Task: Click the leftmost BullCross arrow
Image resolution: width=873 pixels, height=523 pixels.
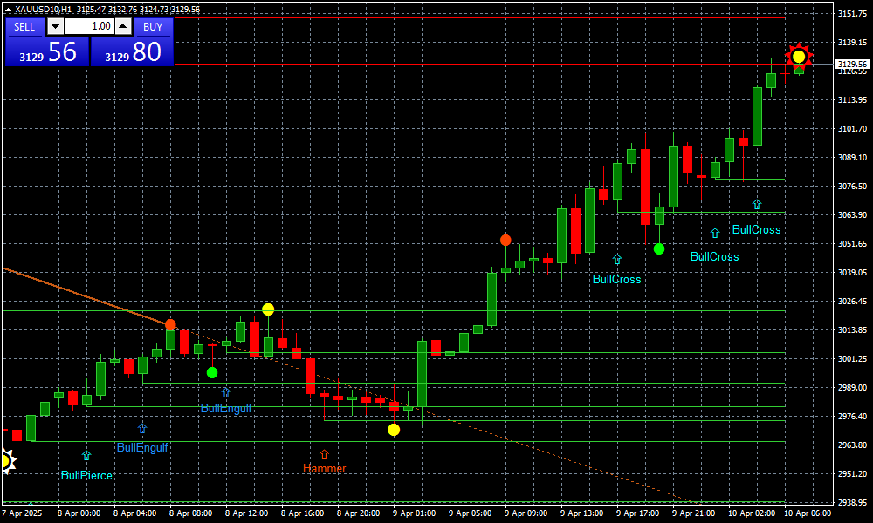Action: pos(617,259)
